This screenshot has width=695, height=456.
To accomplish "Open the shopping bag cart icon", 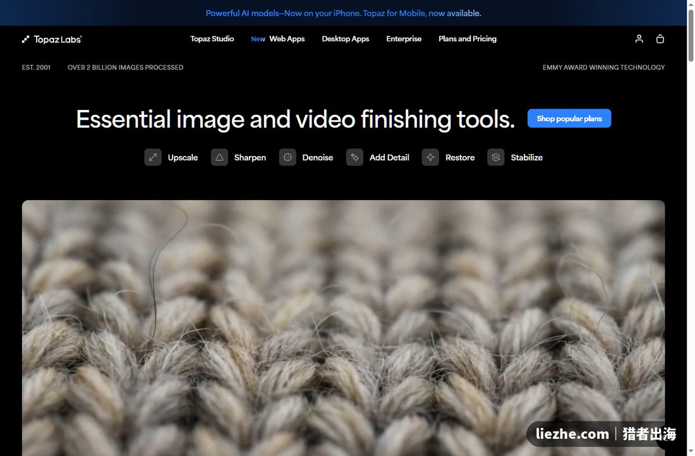I will (660, 39).
